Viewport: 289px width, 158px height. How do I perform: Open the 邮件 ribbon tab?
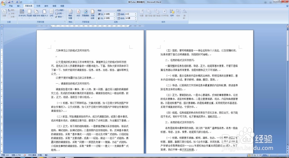click(46, 6)
